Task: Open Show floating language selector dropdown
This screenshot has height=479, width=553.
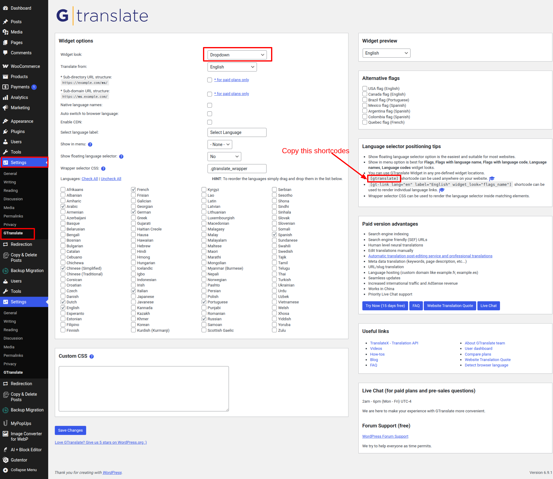Action: coord(224,157)
